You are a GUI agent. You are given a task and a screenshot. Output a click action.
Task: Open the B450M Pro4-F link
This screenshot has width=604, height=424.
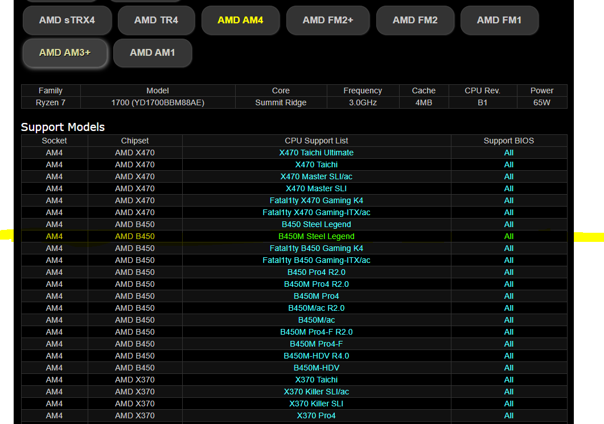click(x=317, y=344)
